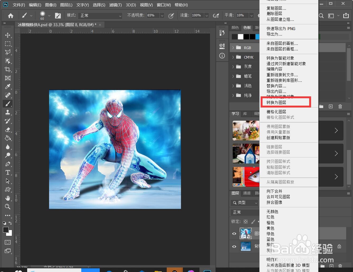Pick the white swatch in swatches panel
353x272 pixels.
point(240,37)
